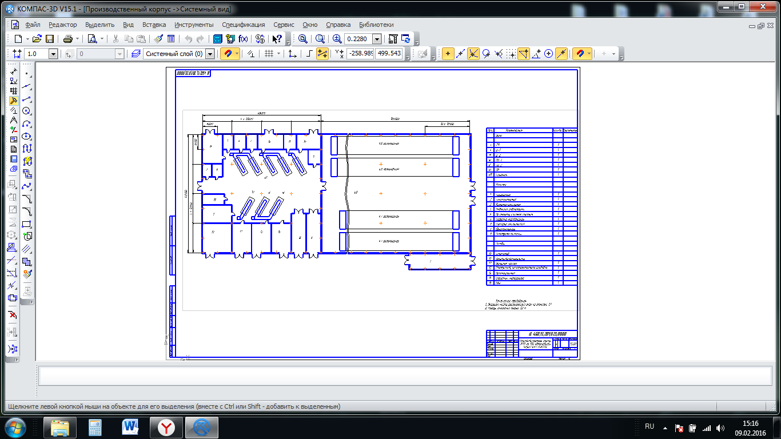
Task: Open the Выделить menu
Action: pyautogui.click(x=99, y=25)
